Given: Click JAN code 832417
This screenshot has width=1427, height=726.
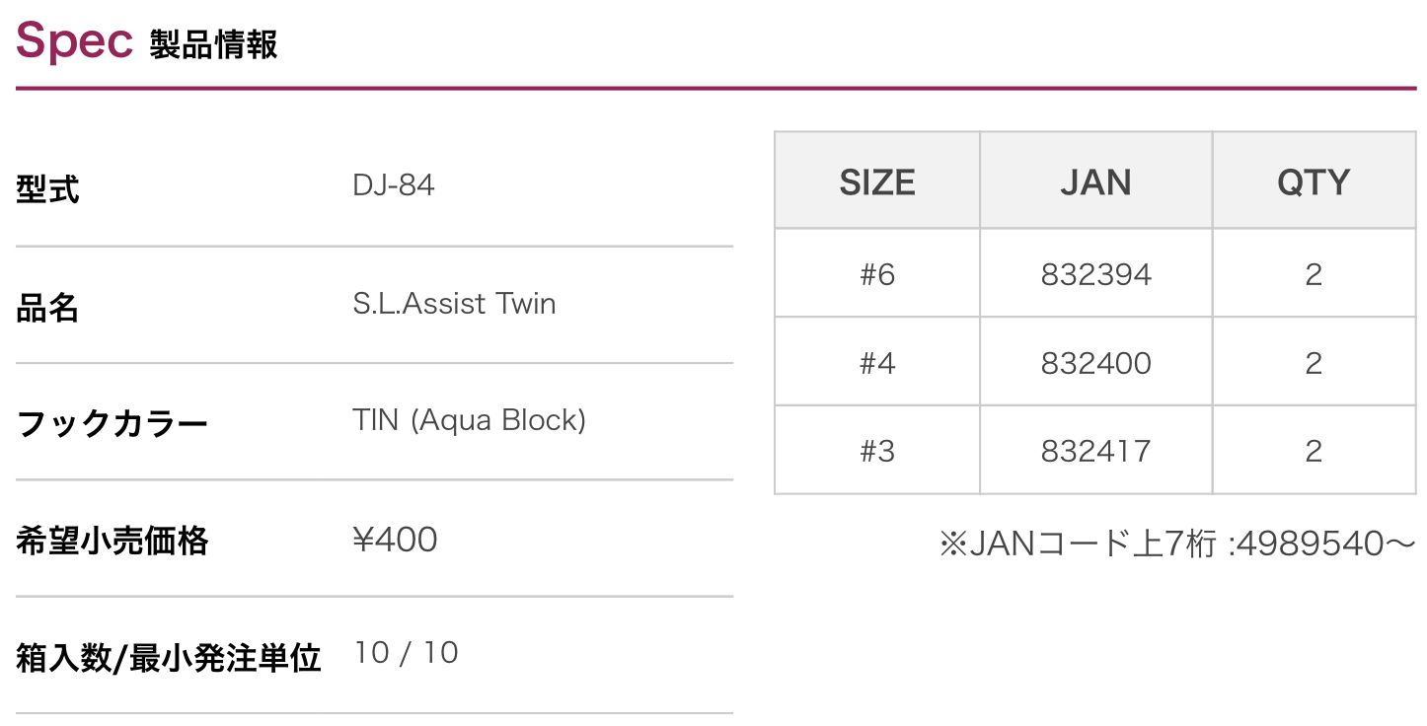Looking at the screenshot, I should coord(1095,451).
